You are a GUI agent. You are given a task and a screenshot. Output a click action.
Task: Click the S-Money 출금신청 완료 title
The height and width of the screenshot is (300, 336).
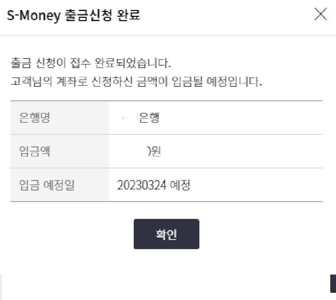[x=73, y=15]
